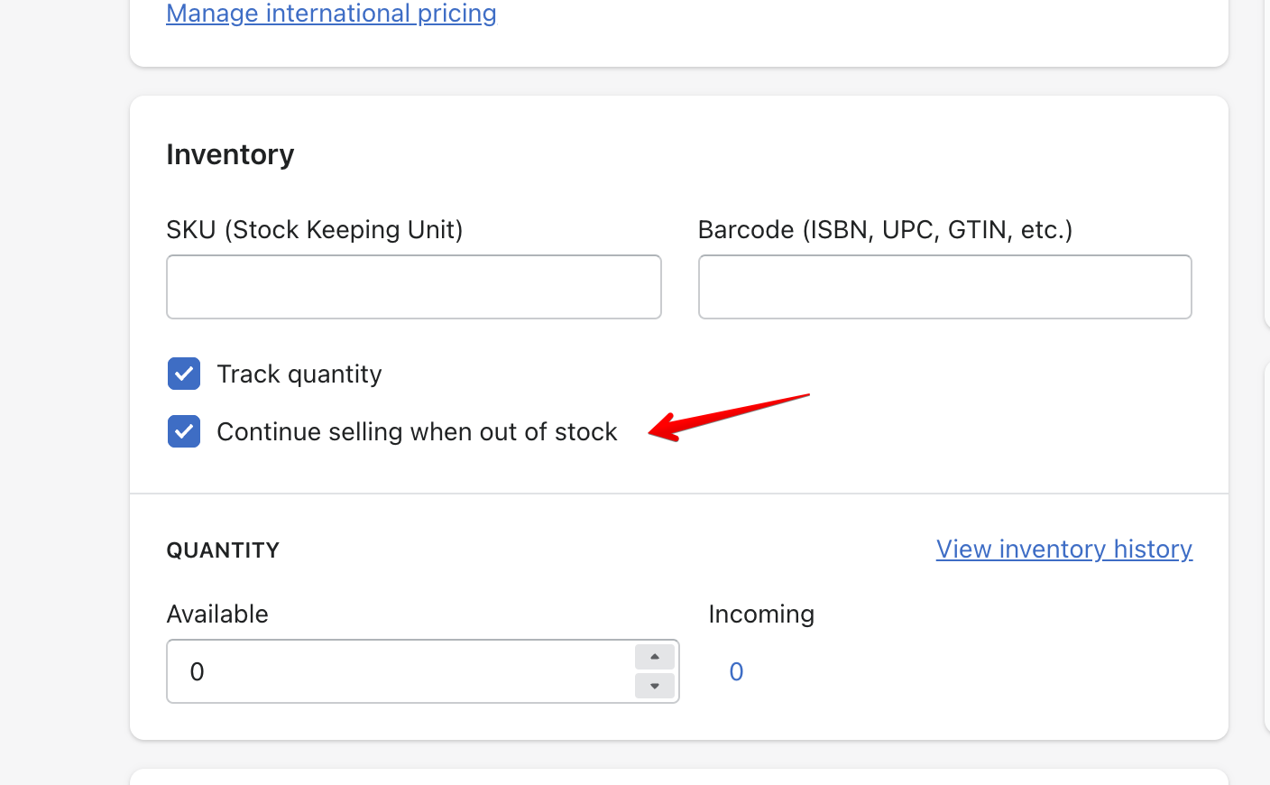
Task: Click the SKU (Stock Keeping Unit) input field
Action: tap(413, 287)
